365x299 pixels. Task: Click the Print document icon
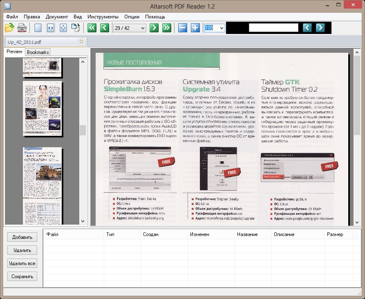tap(22, 28)
